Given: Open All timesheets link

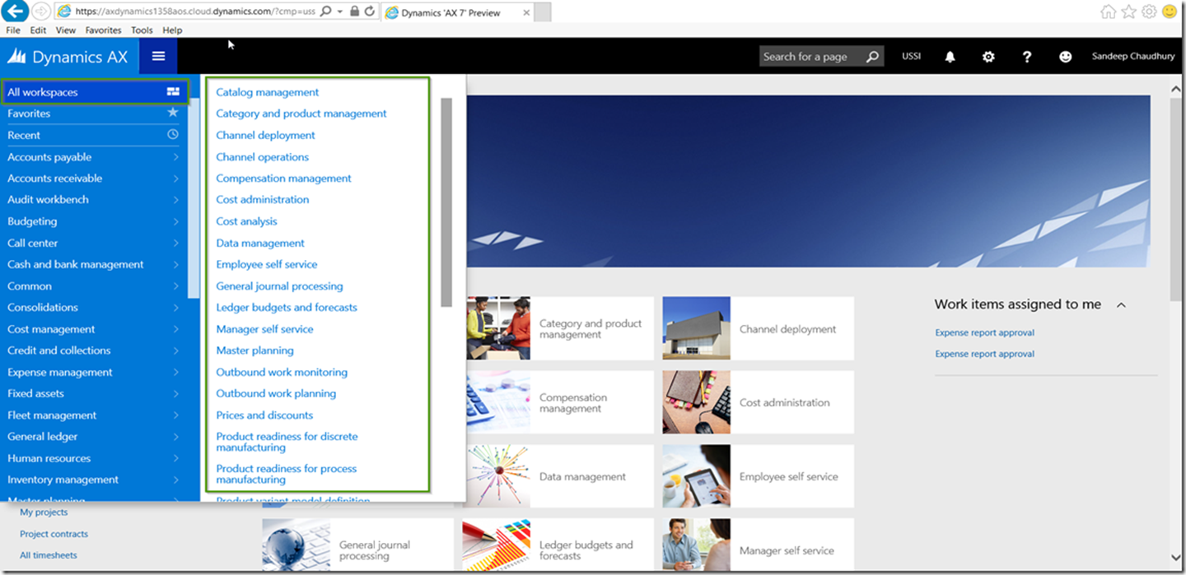Looking at the screenshot, I should (49, 555).
